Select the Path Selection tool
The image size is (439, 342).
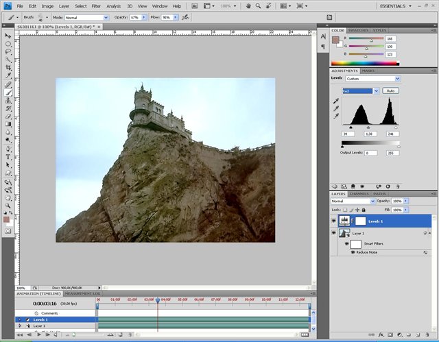coord(8,165)
